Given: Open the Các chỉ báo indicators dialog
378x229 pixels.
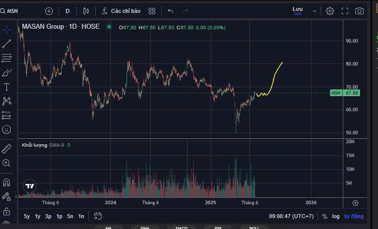Looking at the screenshot, I should click(121, 11).
